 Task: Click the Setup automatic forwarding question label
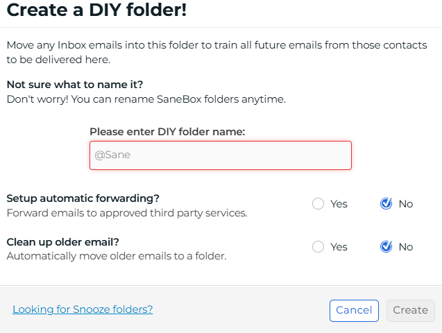[83, 198]
